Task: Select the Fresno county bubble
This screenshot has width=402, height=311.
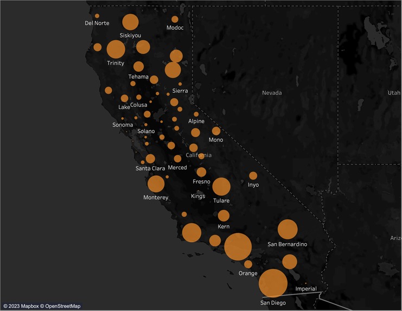Action: pos(201,172)
